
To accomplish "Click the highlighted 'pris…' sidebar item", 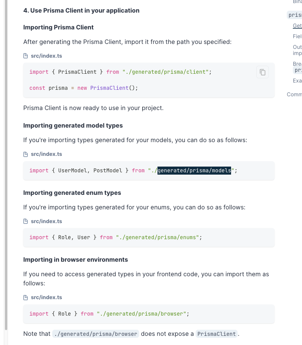I will click(295, 15).
